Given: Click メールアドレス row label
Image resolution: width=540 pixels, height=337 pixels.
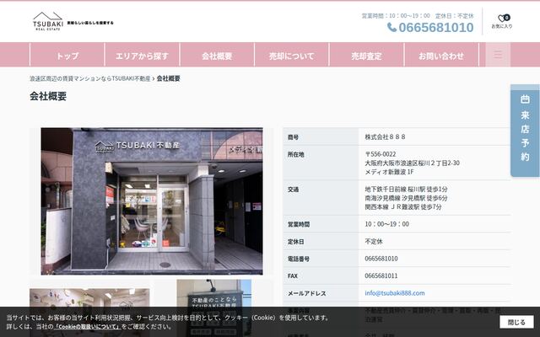Looking at the screenshot, I should point(307,293).
